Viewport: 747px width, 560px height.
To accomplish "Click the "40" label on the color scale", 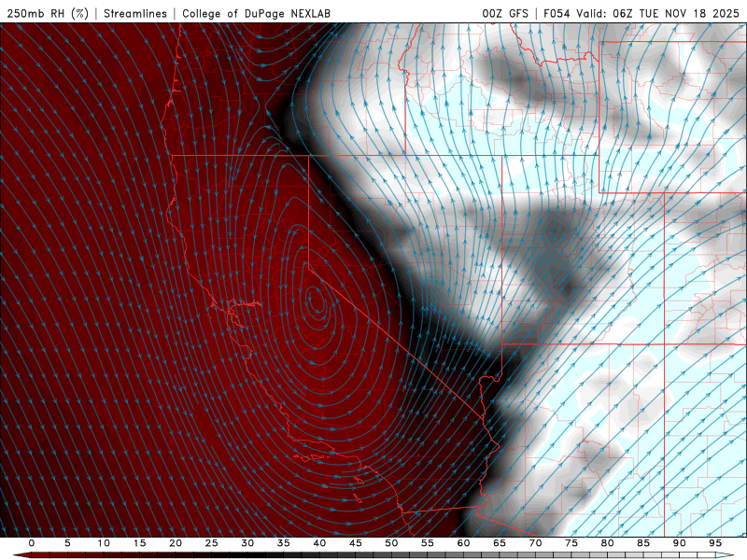I will 319,543.
